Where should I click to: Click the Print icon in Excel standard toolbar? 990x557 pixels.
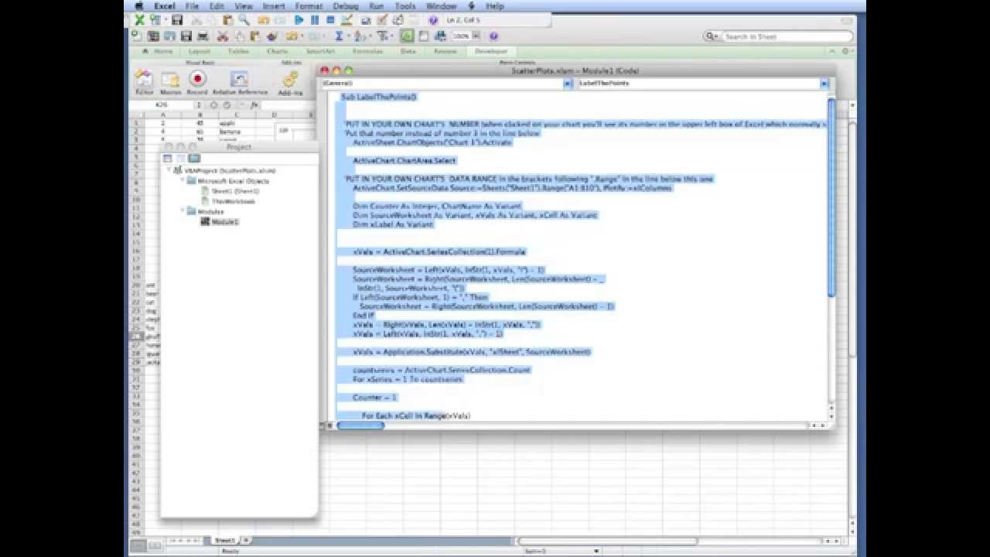tap(203, 36)
